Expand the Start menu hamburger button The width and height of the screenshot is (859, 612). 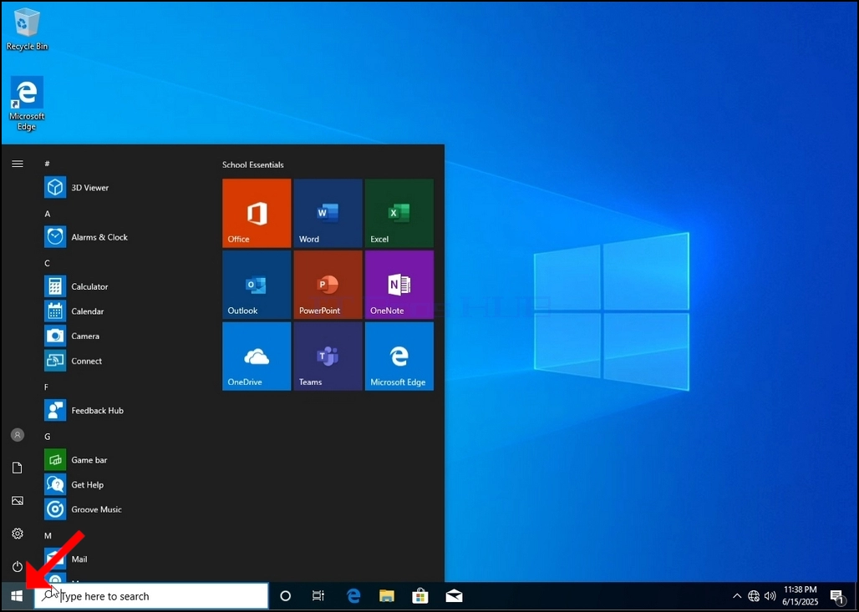pyautogui.click(x=18, y=164)
